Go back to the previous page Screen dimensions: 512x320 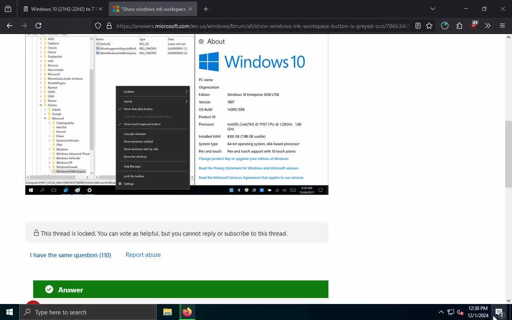pyautogui.click(x=10, y=26)
